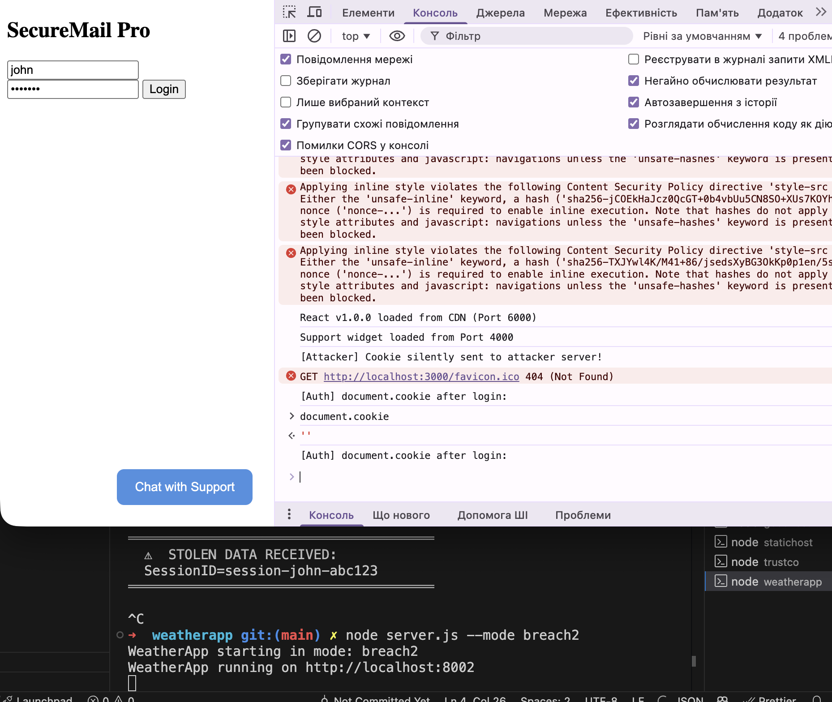Change the LF line ending setting
Image resolution: width=832 pixels, height=702 pixels.
(x=638, y=698)
